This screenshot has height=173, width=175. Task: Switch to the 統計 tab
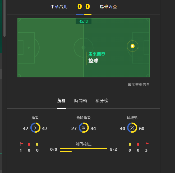[x=61, y=101]
